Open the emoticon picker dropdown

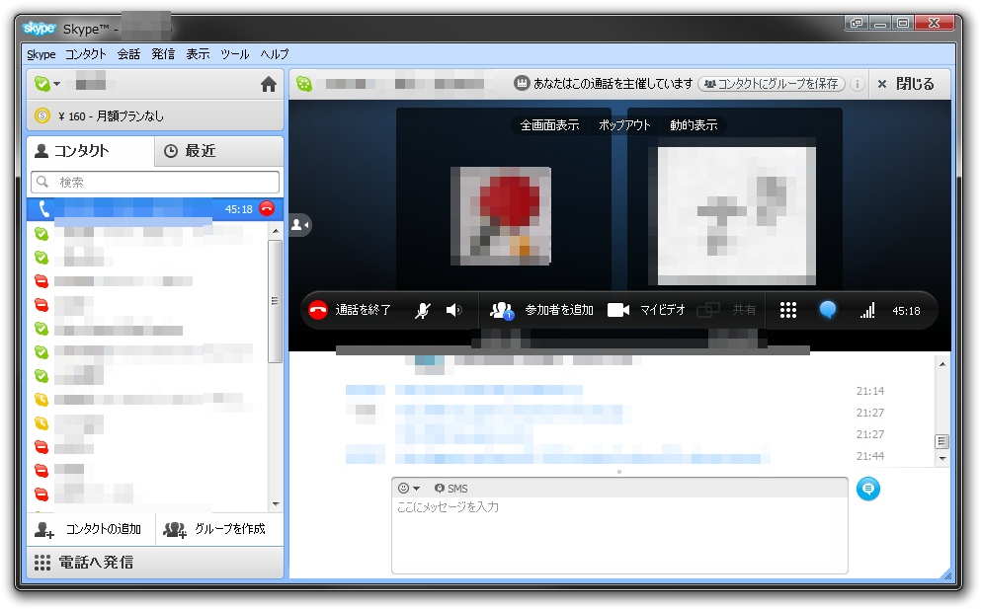coord(409,489)
